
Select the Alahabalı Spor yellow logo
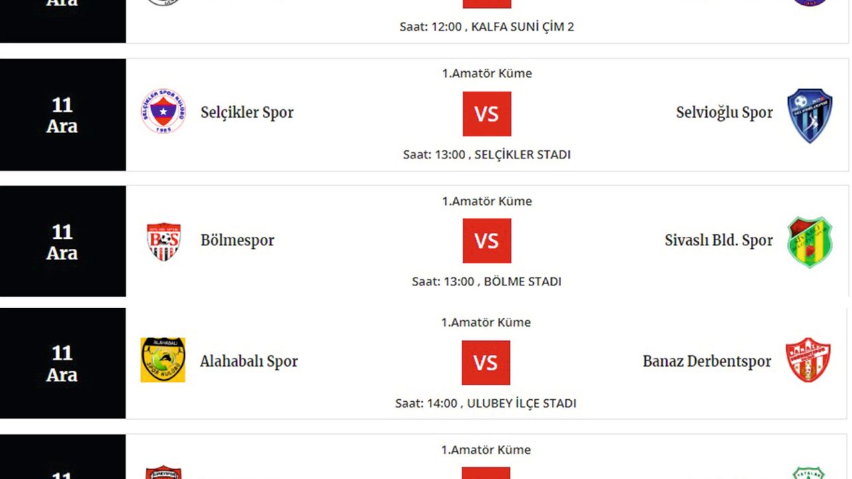click(163, 360)
